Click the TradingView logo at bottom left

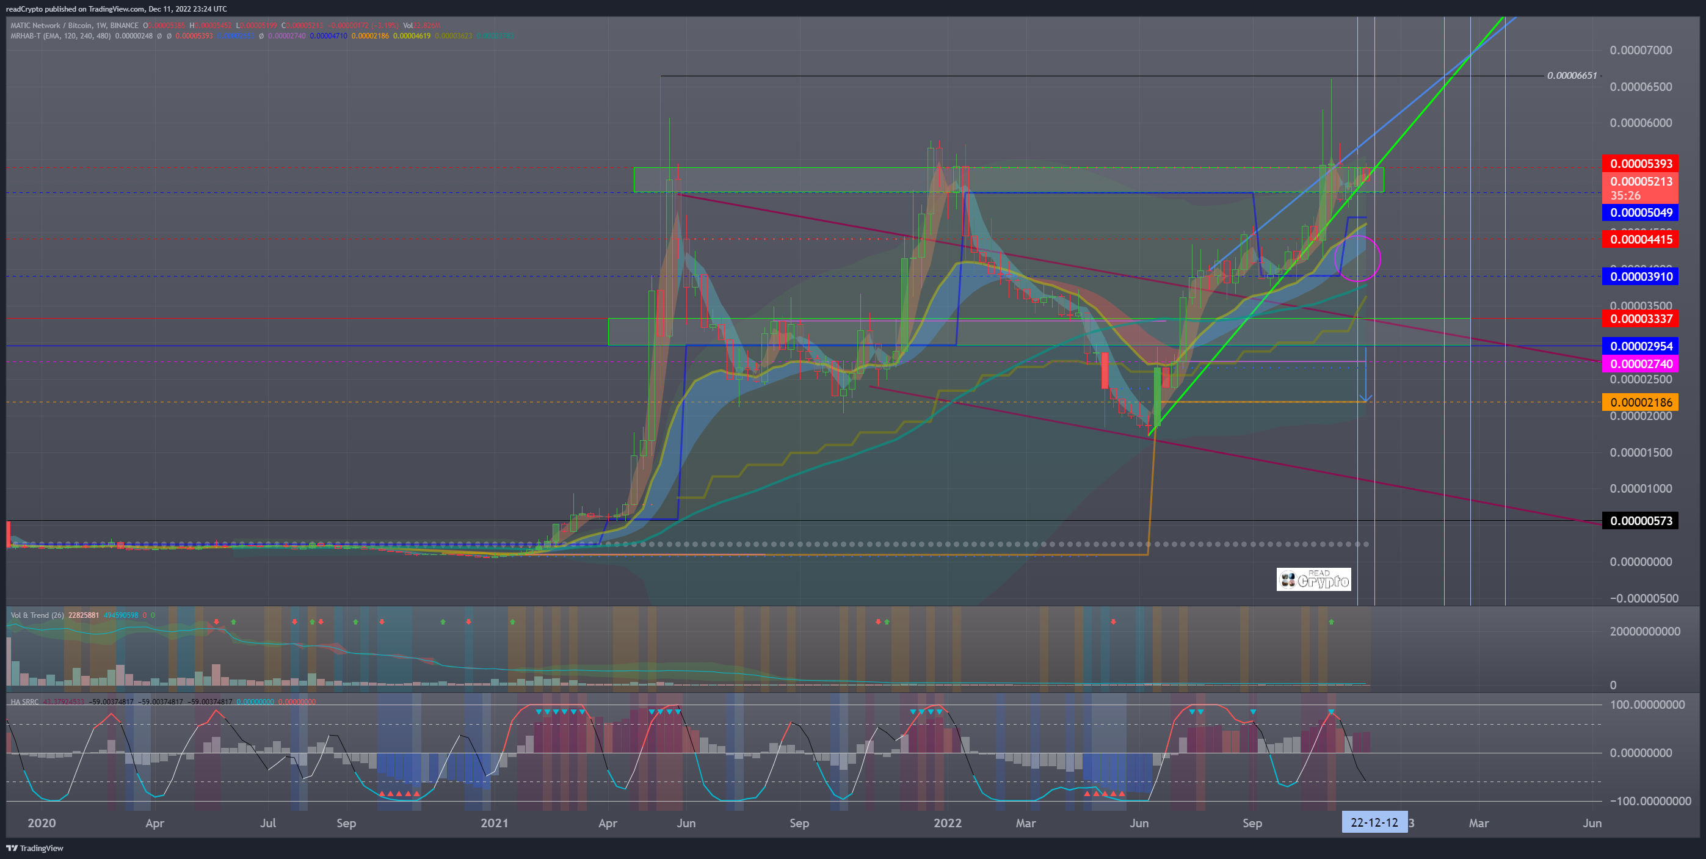click(x=34, y=848)
